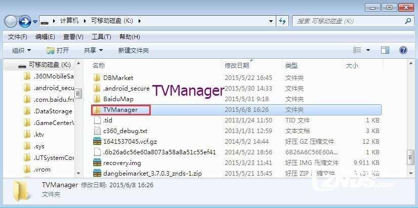Click the refresh icon beside address bar

(x=282, y=21)
